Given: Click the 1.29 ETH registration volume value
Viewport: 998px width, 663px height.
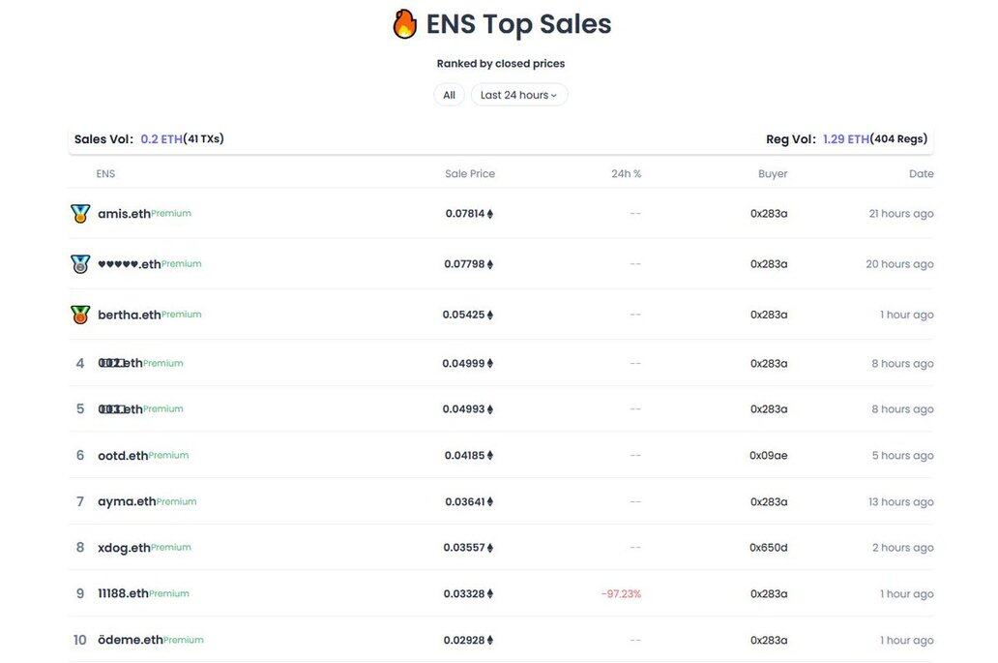Looking at the screenshot, I should click(x=846, y=139).
